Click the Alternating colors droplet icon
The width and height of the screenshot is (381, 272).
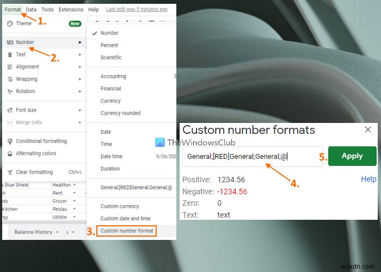pyautogui.click(x=10, y=154)
